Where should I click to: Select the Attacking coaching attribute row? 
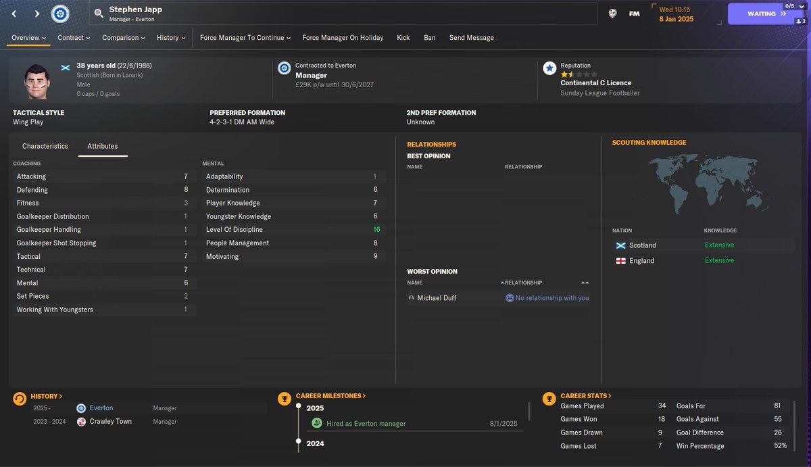click(x=105, y=176)
